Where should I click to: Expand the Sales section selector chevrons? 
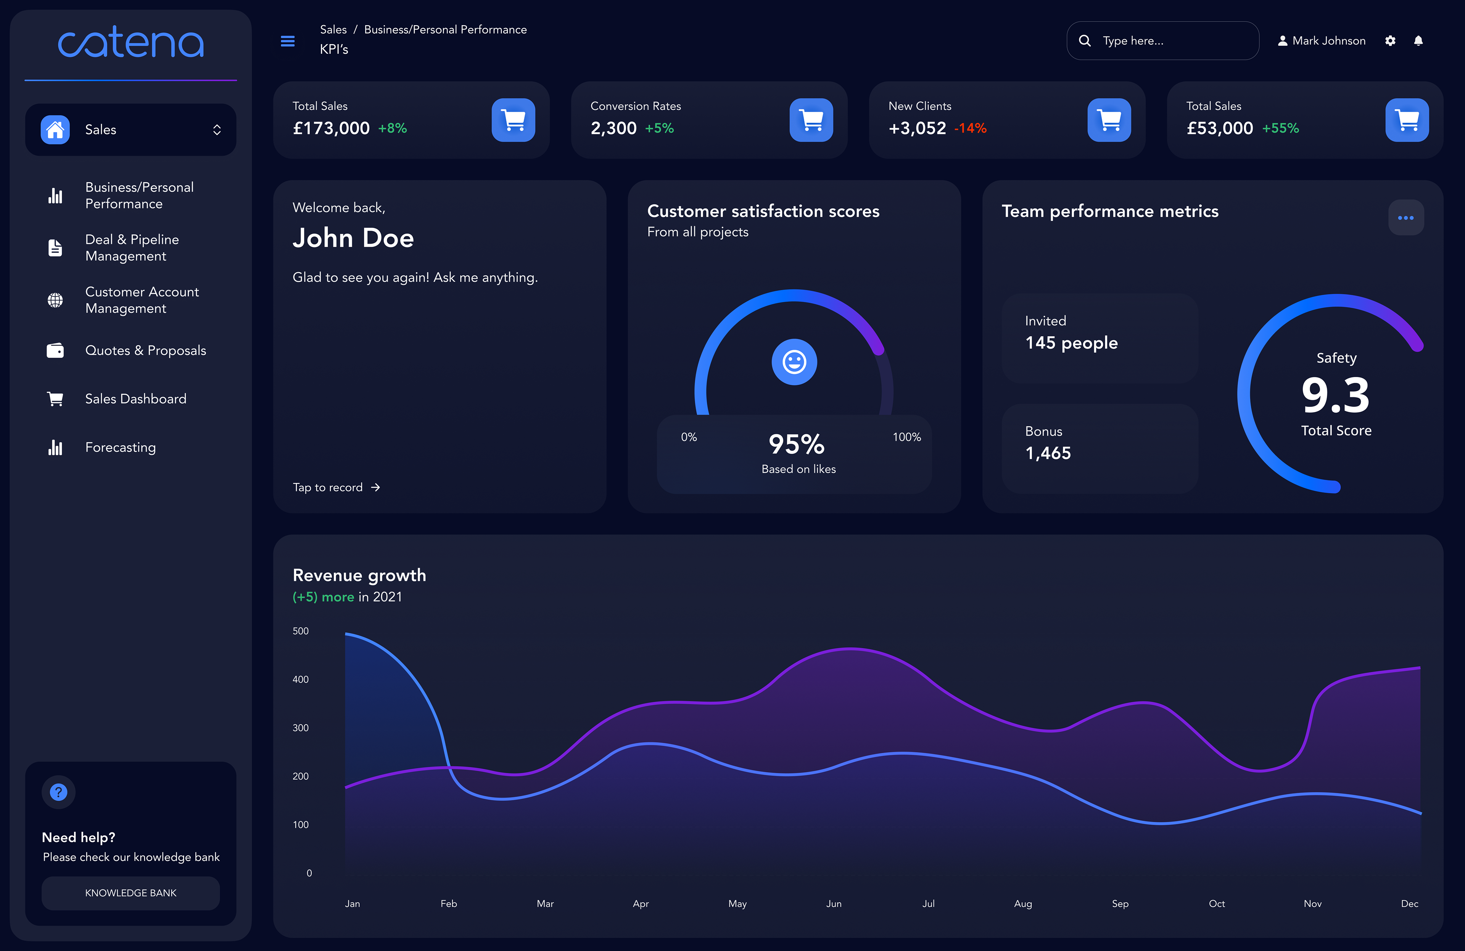tap(217, 130)
